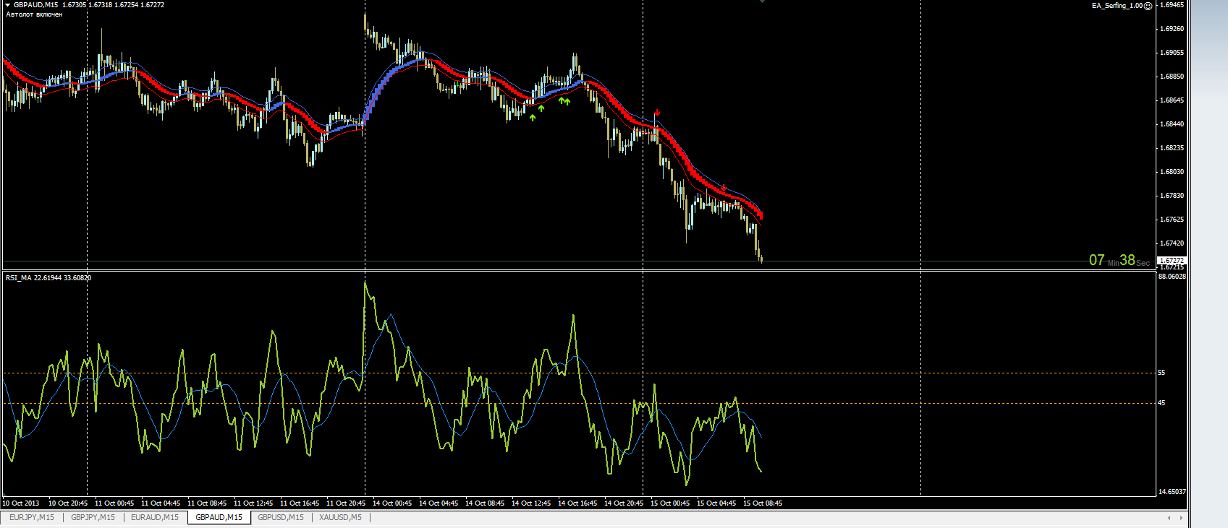Click the RSI level 45 label

pyautogui.click(x=1161, y=403)
